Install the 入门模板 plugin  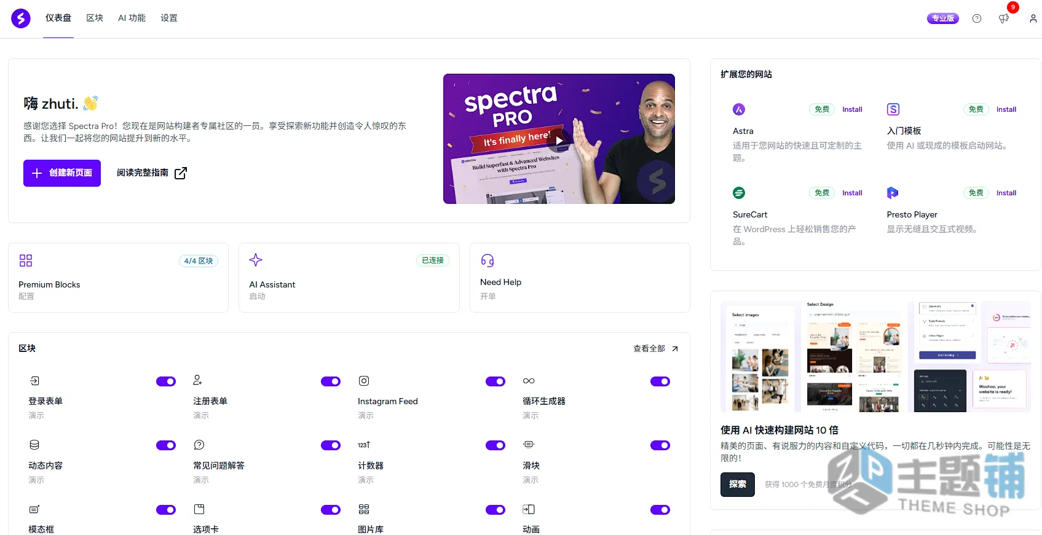click(x=1006, y=109)
